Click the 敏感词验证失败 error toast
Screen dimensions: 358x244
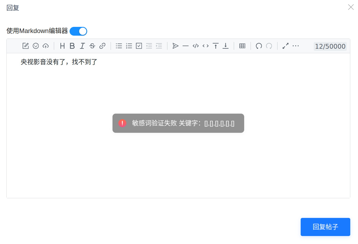point(178,123)
